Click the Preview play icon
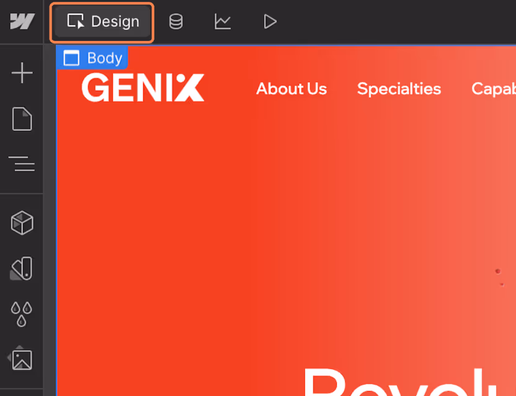The height and width of the screenshot is (396, 516). (x=270, y=22)
